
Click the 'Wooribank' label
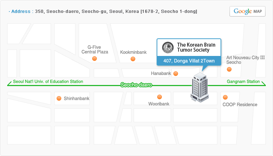pyautogui.click(x=159, y=104)
